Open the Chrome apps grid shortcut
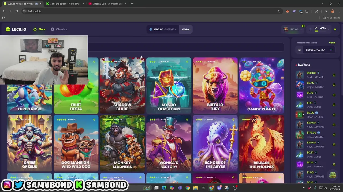Image resolution: width=343 pixels, height=192 pixels. [3, 18]
